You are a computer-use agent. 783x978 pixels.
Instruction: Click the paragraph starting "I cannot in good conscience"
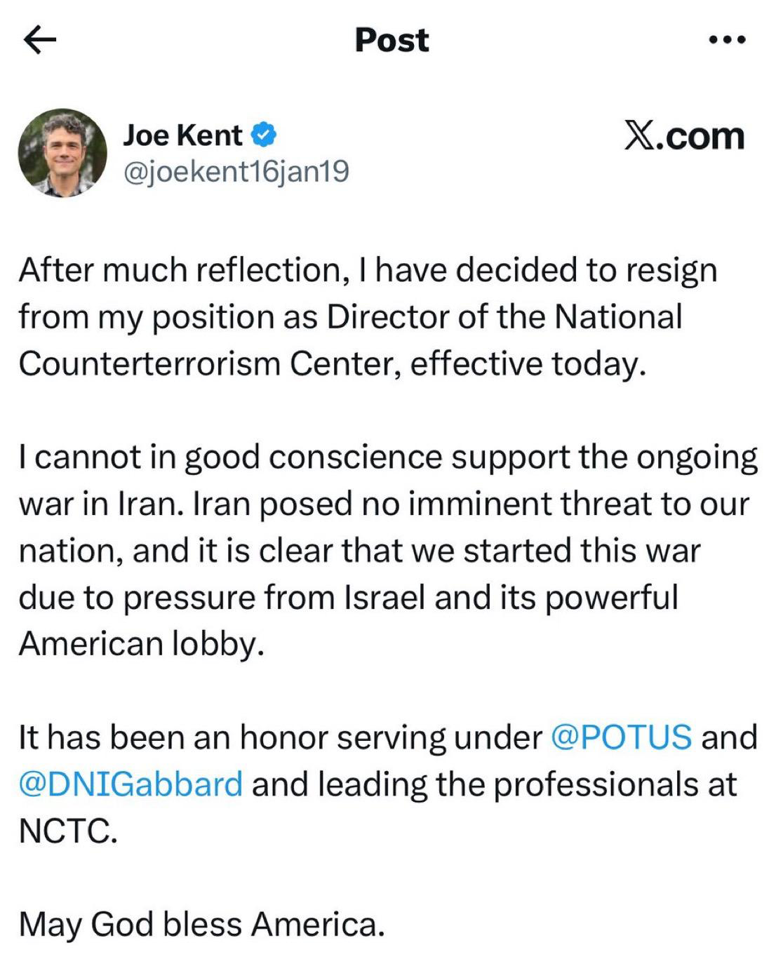(x=386, y=550)
